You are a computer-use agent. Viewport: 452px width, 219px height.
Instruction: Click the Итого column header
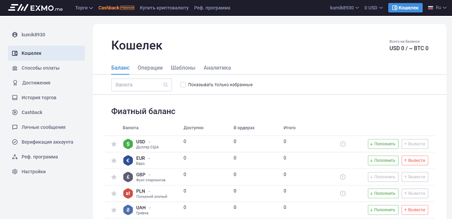point(290,128)
